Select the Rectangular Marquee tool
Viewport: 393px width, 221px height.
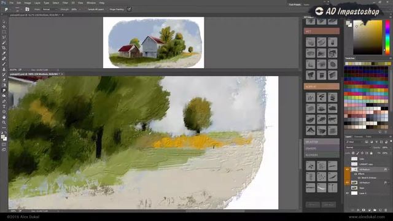4,32
